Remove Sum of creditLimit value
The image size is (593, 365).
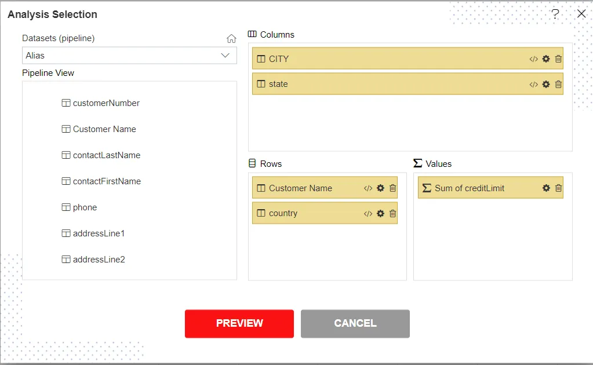point(558,188)
